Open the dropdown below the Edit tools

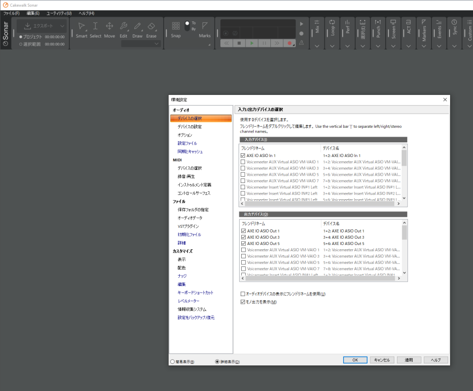click(x=141, y=44)
